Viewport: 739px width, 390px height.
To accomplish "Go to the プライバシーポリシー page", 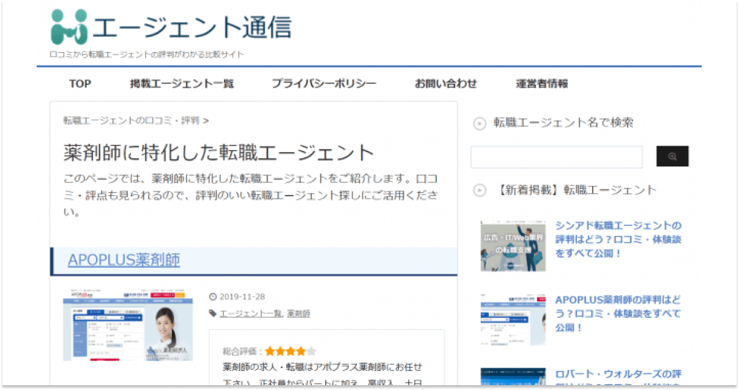I will [x=324, y=84].
